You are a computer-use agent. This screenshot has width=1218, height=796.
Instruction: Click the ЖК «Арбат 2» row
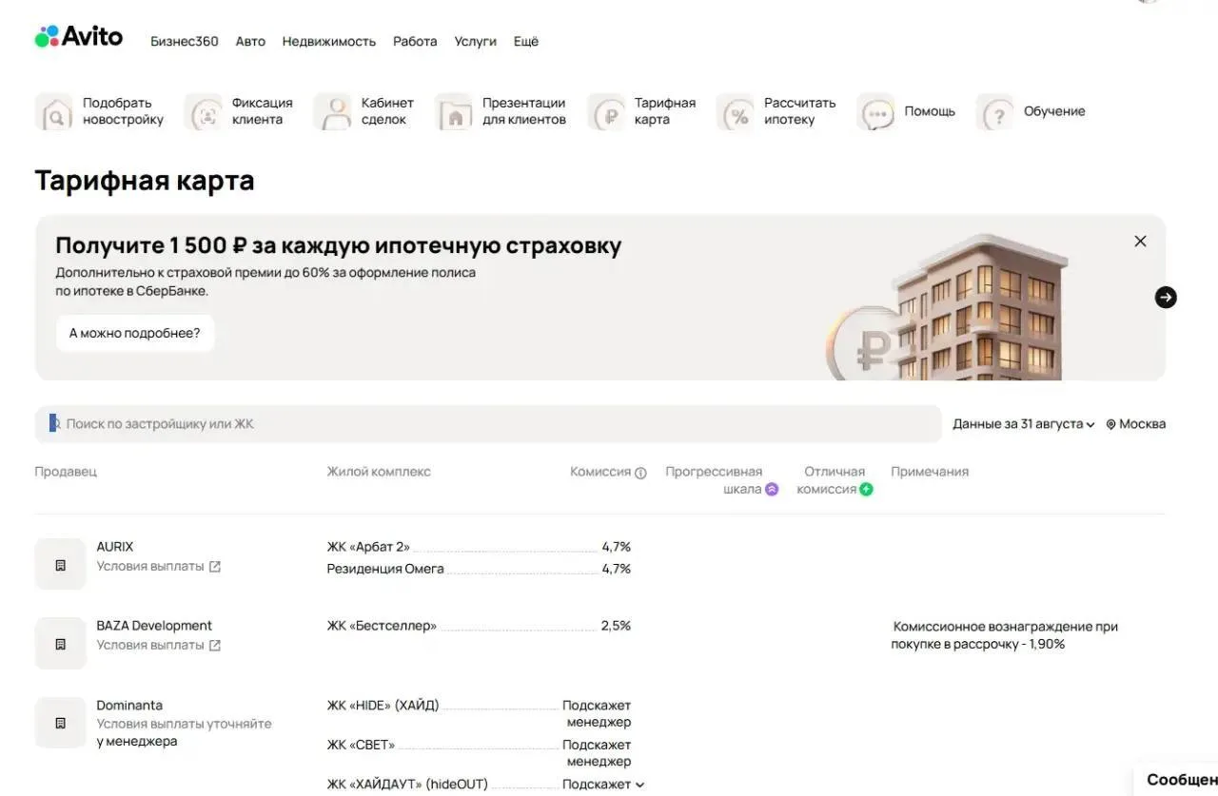[479, 547]
